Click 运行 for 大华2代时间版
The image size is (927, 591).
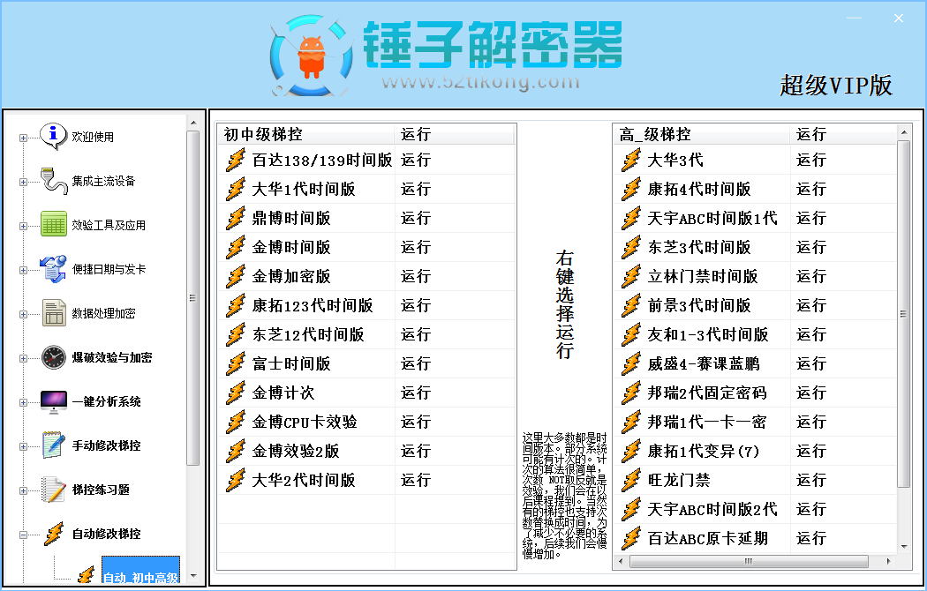[x=416, y=480]
